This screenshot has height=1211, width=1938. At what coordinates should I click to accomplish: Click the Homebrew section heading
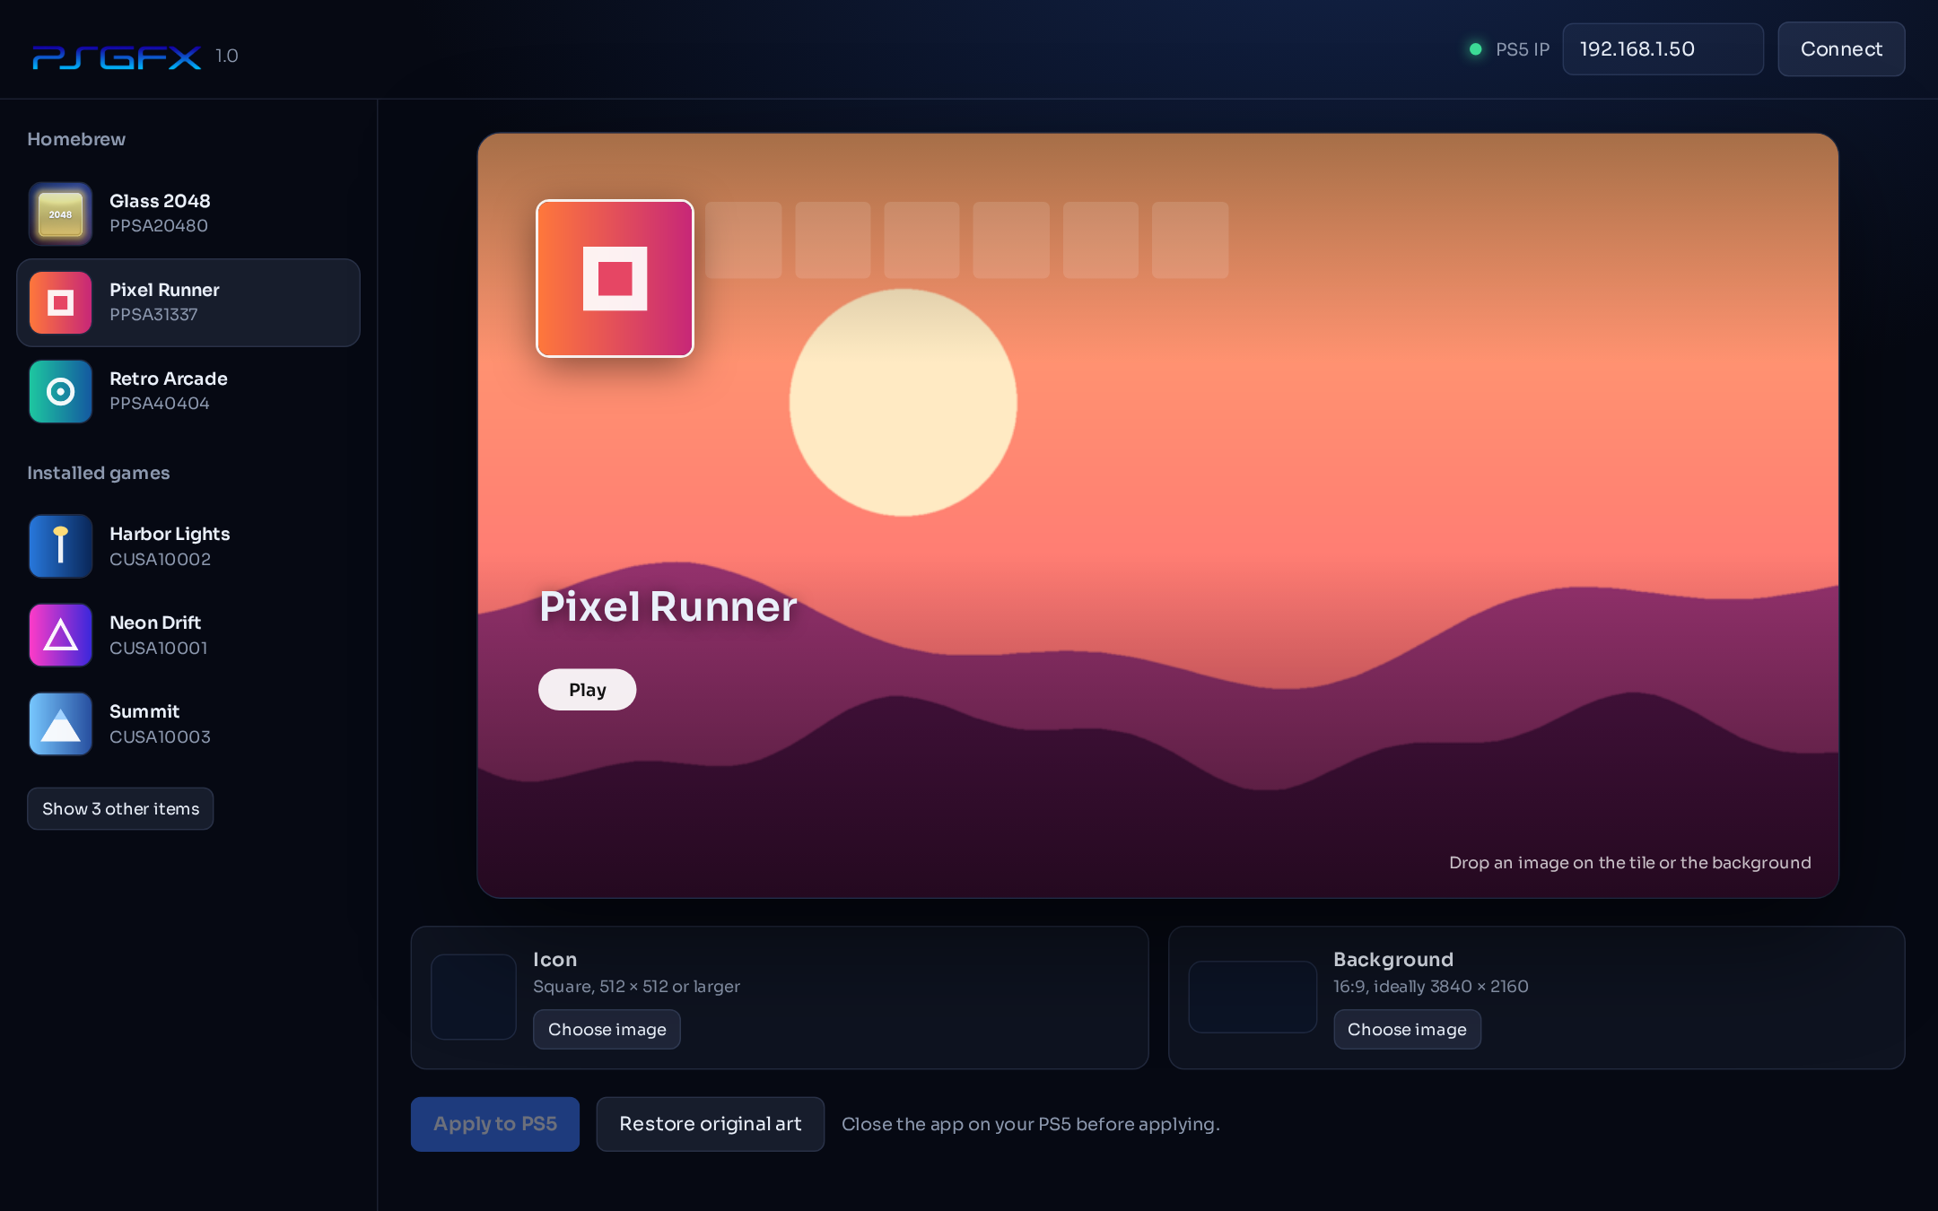coord(76,139)
